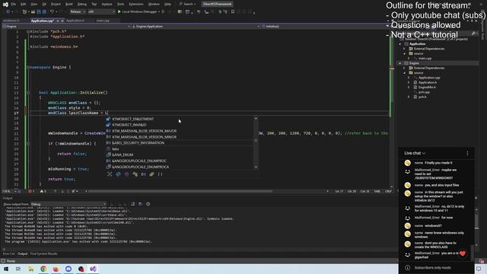Image resolution: width=487 pixels, height=274 pixels.
Task: Close the Application.cpp tab
Action: pyautogui.click(x=62, y=21)
